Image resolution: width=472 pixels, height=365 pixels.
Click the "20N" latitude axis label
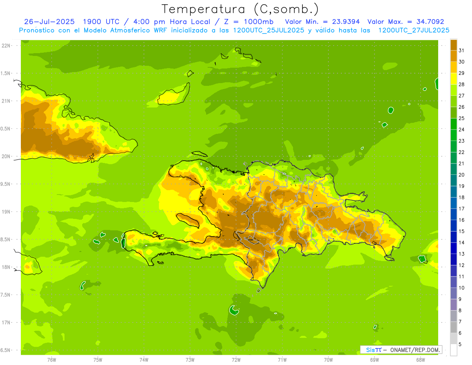6,156
